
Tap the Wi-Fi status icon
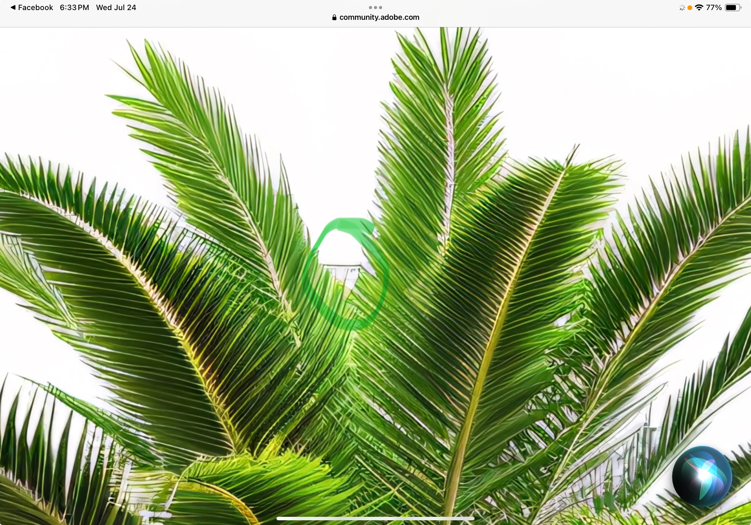tap(699, 8)
